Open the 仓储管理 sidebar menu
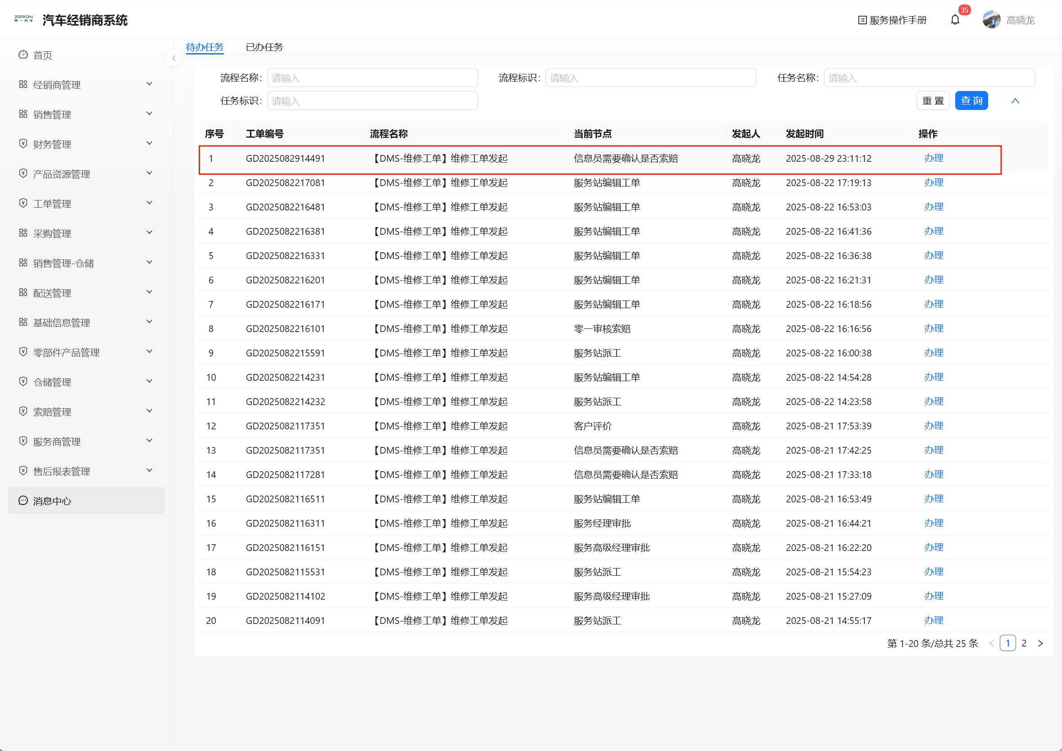The image size is (1062, 751). tap(86, 382)
